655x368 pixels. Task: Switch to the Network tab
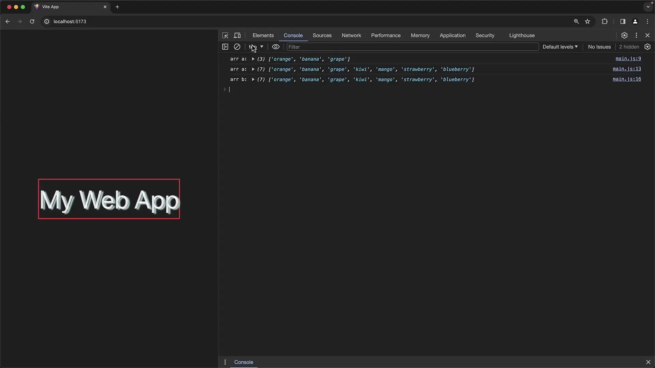[x=351, y=35]
